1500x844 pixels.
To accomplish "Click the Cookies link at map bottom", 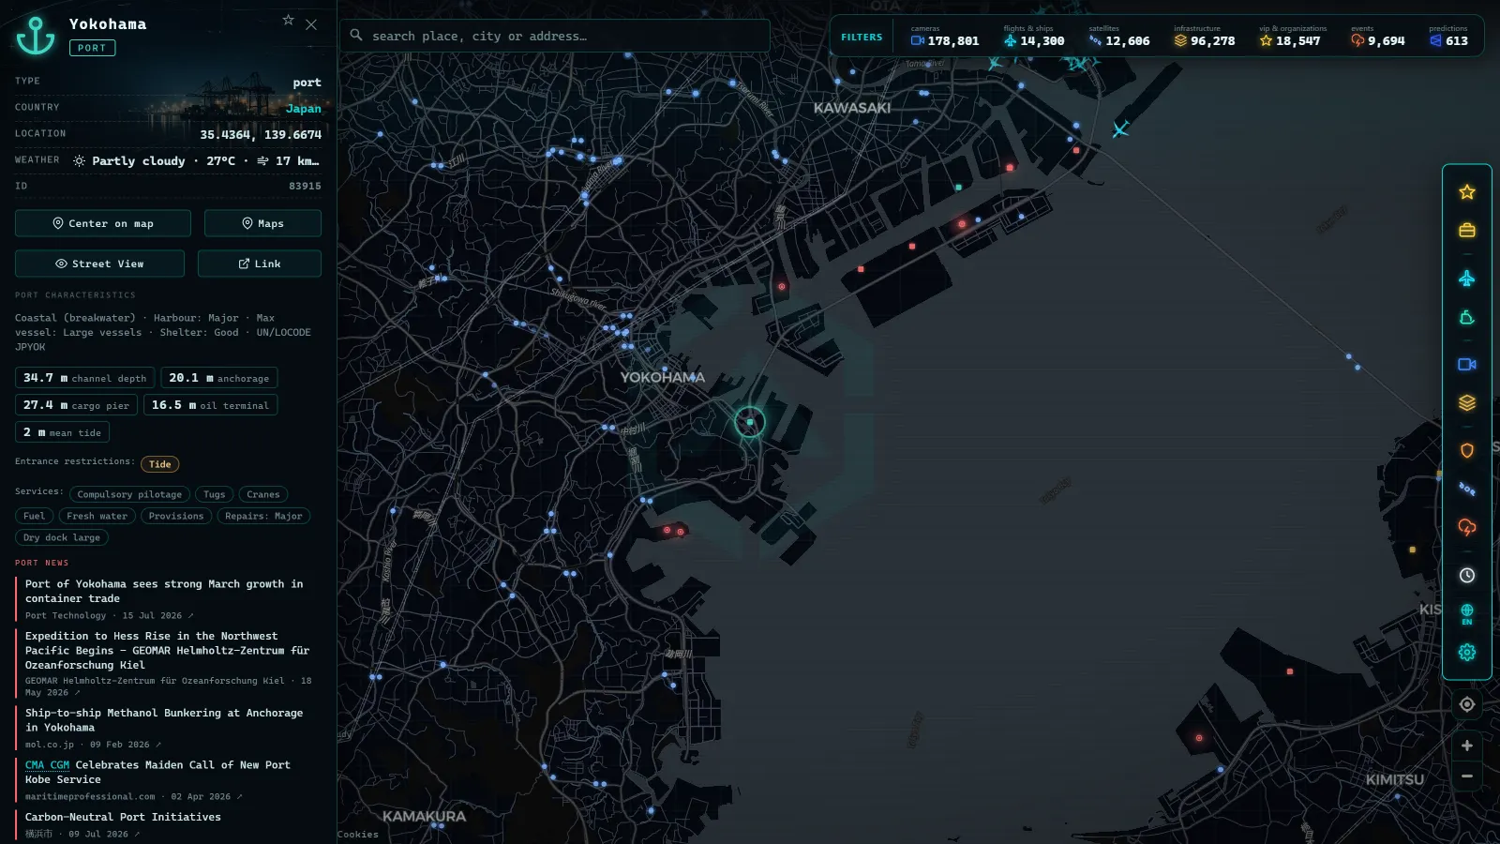I will point(358,835).
